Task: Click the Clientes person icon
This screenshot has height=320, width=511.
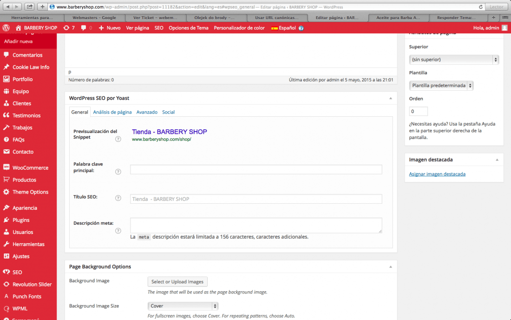Action: pyautogui.click(x=6, y=103)
